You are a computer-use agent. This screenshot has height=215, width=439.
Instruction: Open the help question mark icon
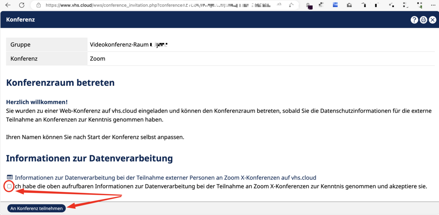tap(414, 20)
